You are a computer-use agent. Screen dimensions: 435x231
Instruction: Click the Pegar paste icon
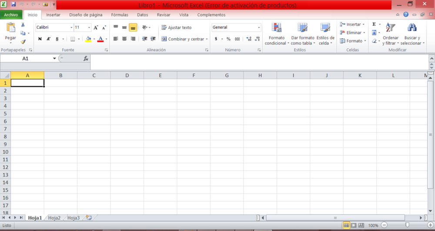tap(10, 28)
